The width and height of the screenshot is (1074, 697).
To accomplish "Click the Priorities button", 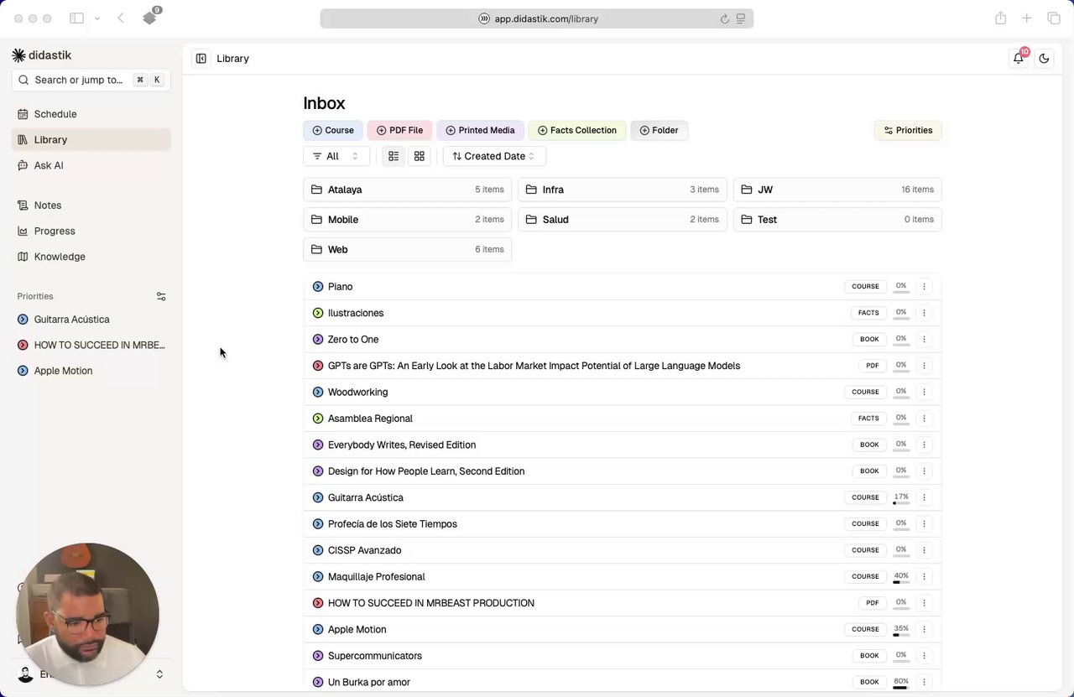I will pos(908,130).
